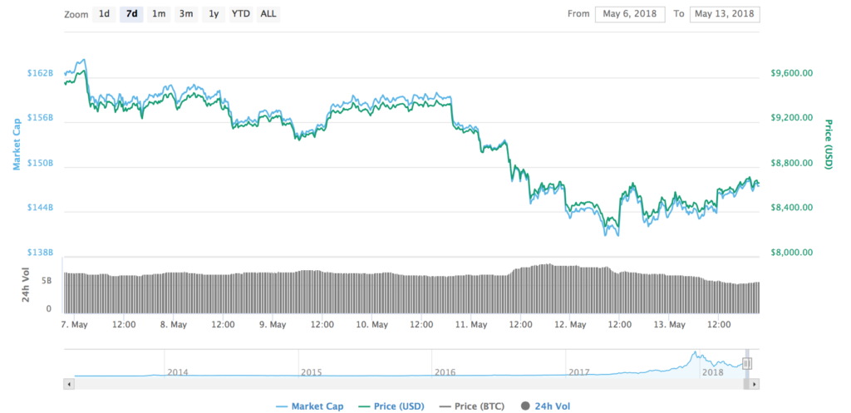
Task: Click 2016 in the navigator timeline
Action: coord(445,373)
